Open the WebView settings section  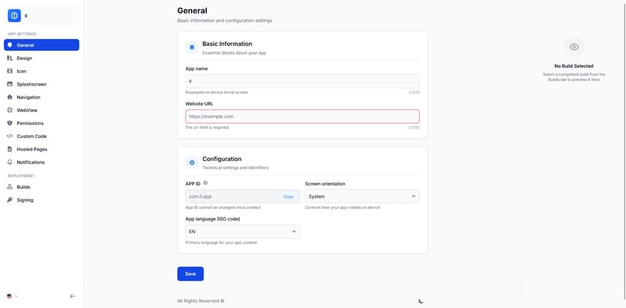coord(27,110)
